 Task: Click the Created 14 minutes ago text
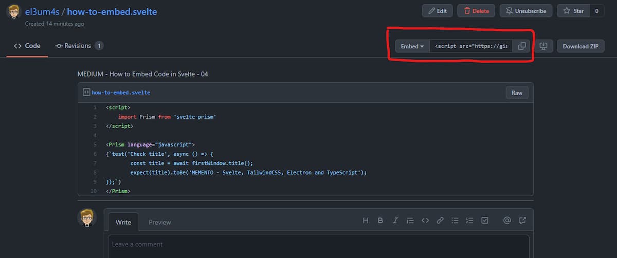pos(55,24)
